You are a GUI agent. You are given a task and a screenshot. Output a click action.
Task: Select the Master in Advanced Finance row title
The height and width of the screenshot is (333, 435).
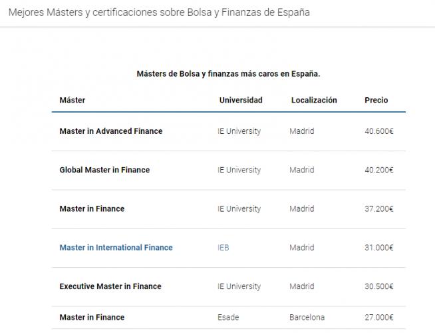tap(110, 131)
